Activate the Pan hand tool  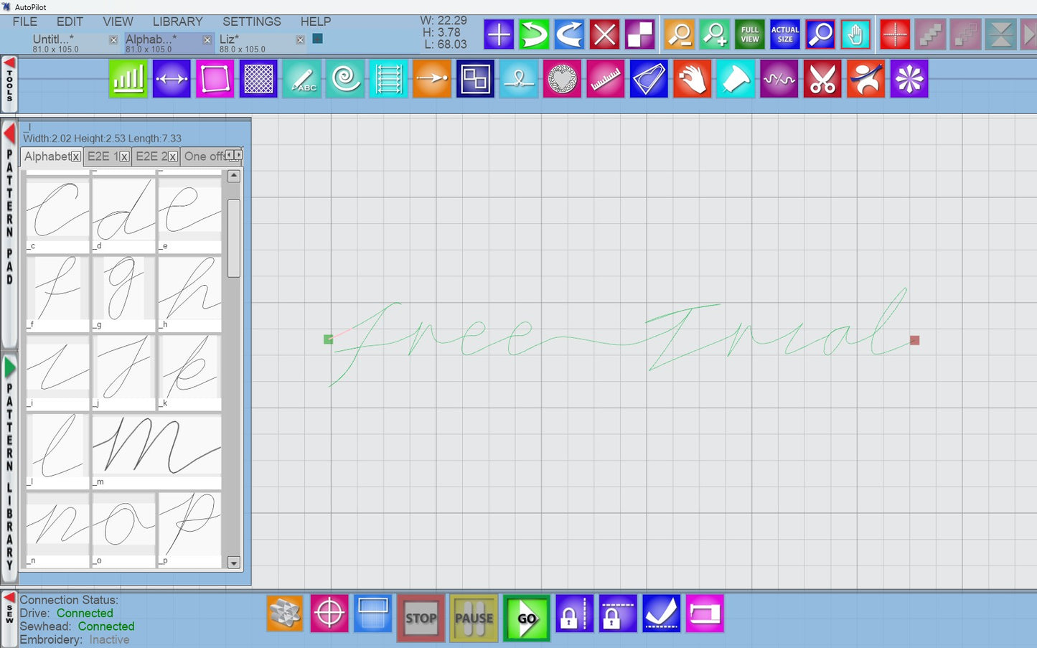855,34
